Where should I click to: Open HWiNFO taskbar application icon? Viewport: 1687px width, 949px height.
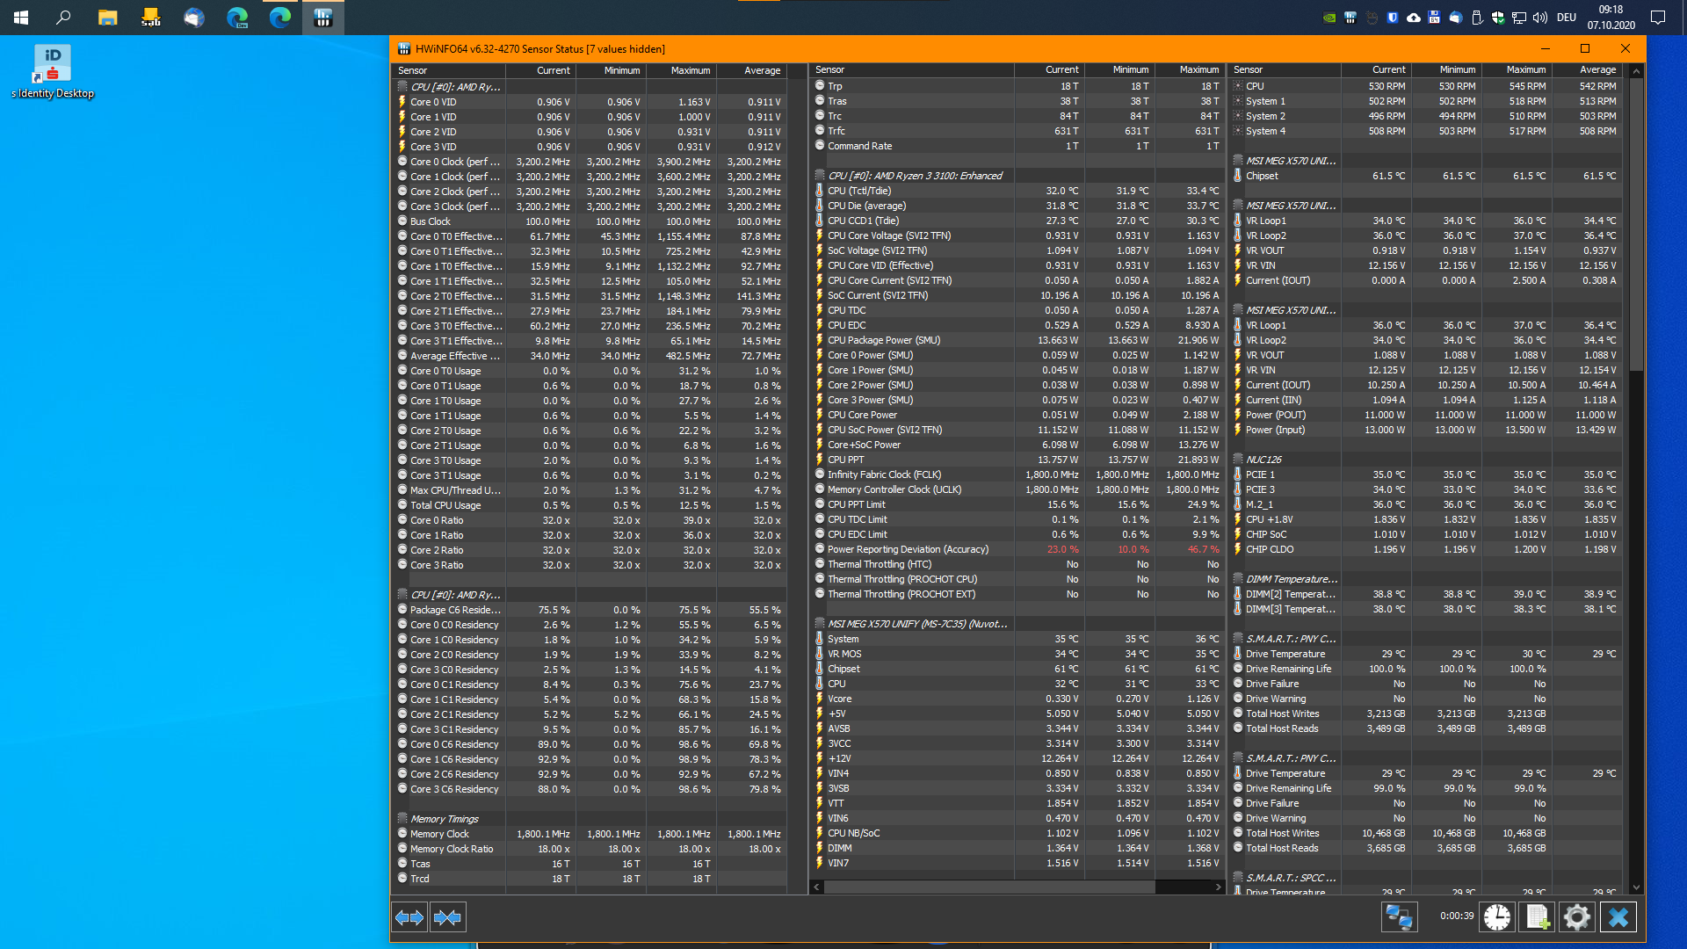coord(322,18)
